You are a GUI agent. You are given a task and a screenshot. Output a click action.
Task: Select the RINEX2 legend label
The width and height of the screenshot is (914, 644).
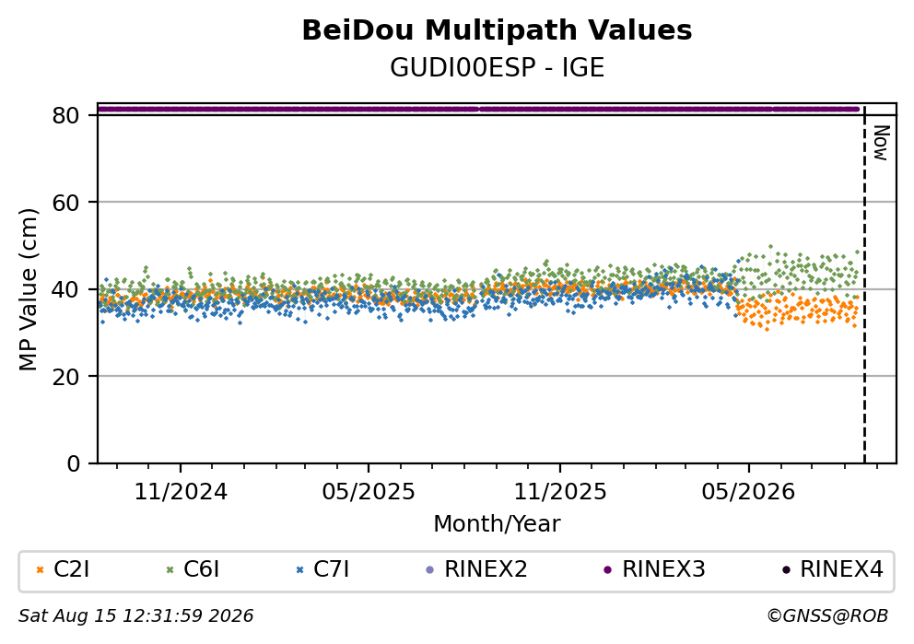point(486,569)
